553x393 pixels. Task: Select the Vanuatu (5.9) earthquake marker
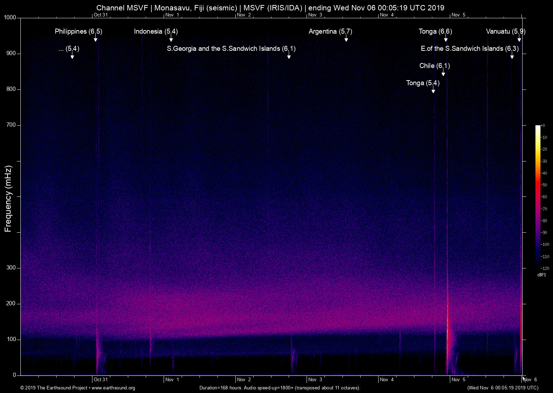pos(505,31)
